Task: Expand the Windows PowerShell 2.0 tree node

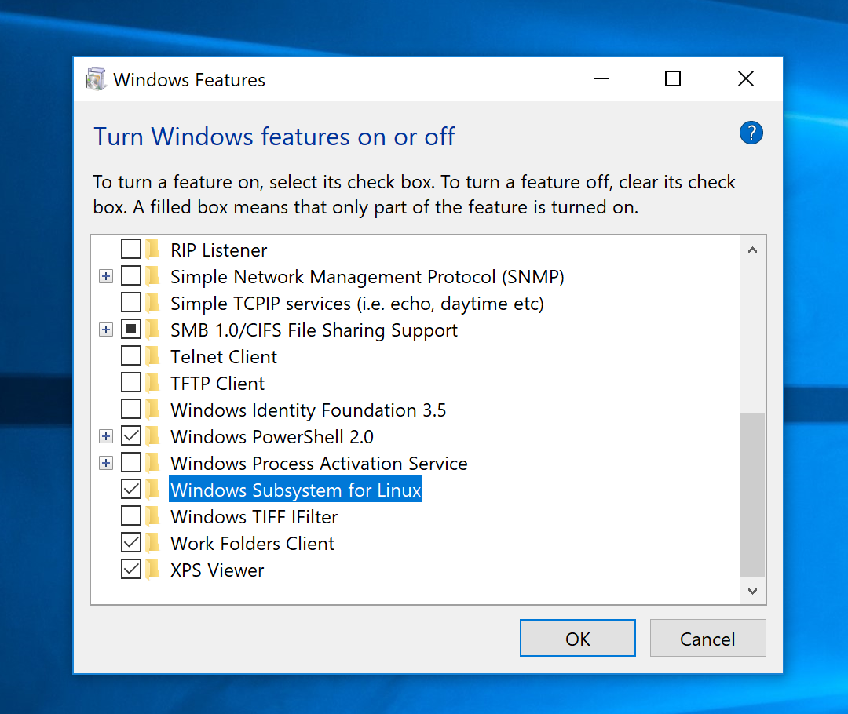Action: pos(106,437)
